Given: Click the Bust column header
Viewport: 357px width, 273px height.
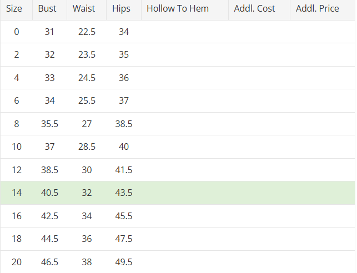Looking at the screenshot, I should [x=47, y=9].
